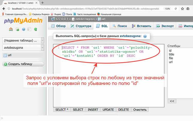This screenshot has width=193, height=121.
Task: Open the Часто посещаемые bookmark
Action: [x=85, y=14]
